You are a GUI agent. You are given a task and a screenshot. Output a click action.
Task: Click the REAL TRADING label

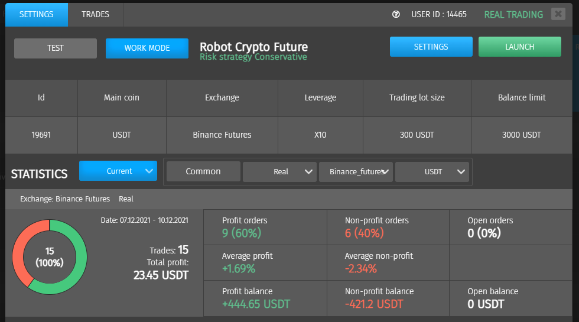[x=513, y=15]
